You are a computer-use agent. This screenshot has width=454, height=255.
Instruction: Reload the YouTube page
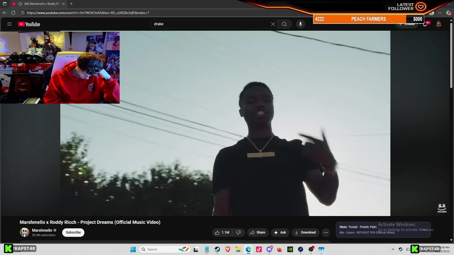tap(13, 13)
